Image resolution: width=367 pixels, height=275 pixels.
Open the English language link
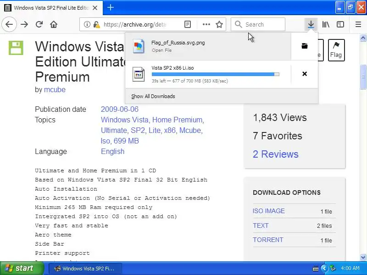point(112,152)
